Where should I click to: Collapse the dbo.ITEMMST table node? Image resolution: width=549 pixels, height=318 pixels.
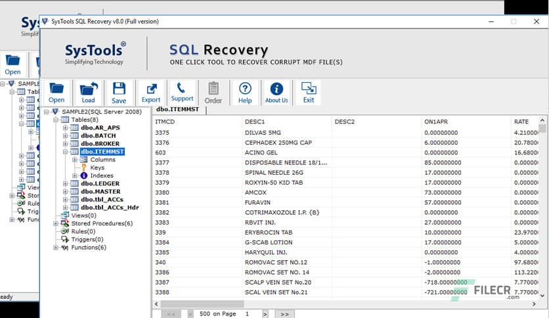pyautogui.click(x=66, y=152)
